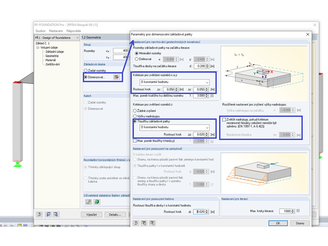Click the cx column dimension field
Screen dimensions: 328x246
click(x=122, y=50)
